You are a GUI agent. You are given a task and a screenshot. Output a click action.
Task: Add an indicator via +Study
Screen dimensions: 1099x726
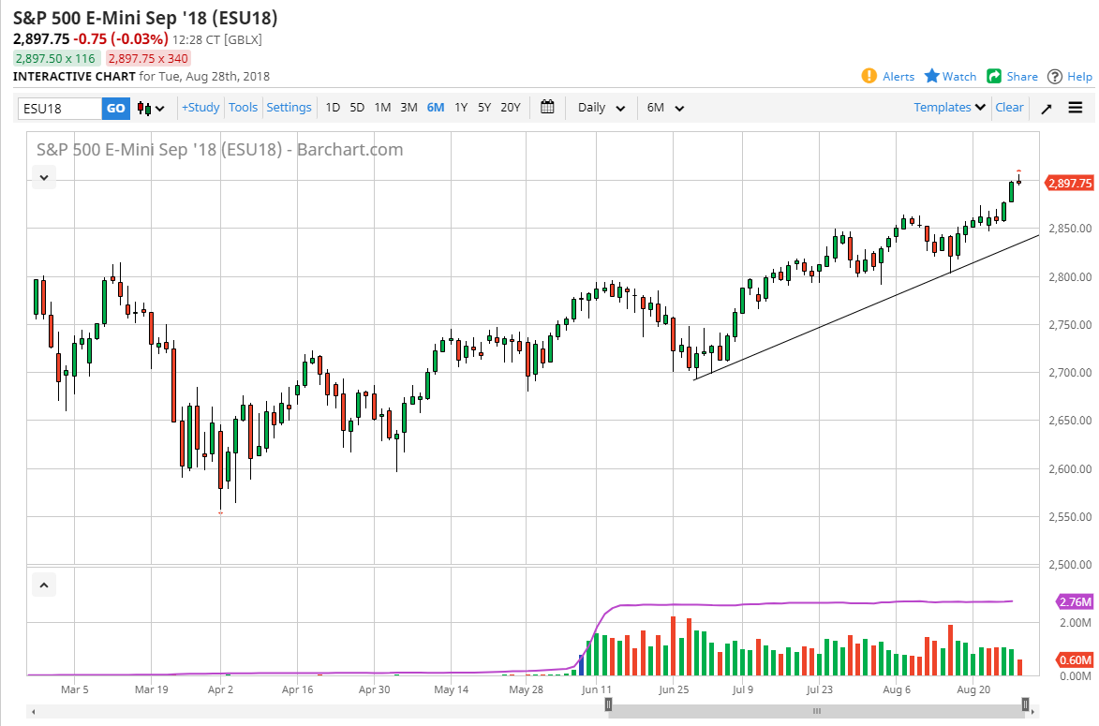click(x=200, y=108)
